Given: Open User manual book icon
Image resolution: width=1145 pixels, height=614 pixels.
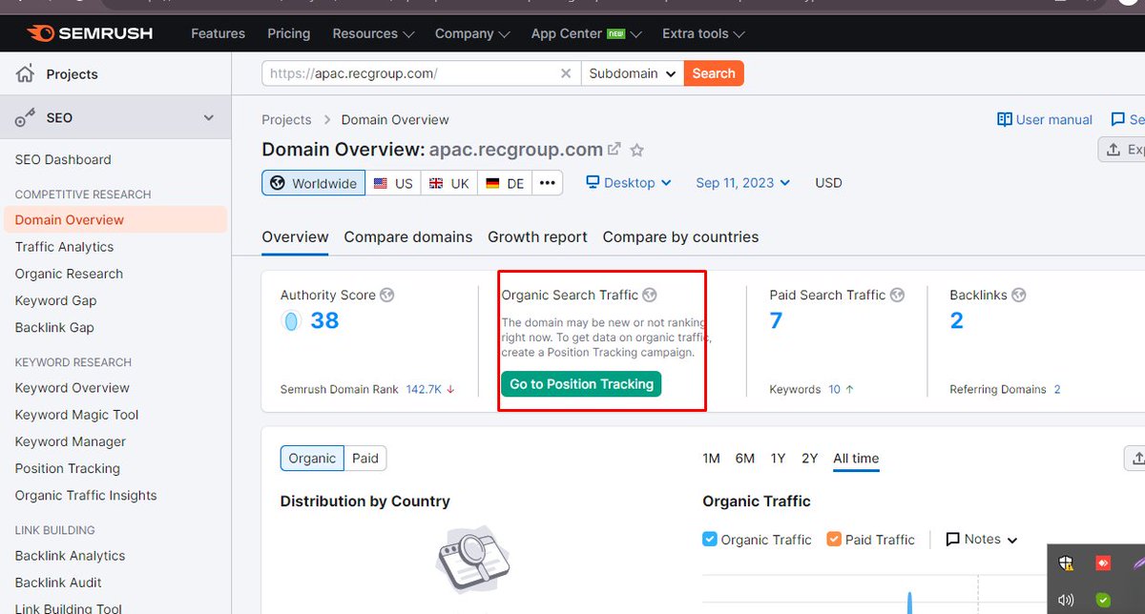Looking at the screenshot, I should pyautogui.click(x=1005, y=119).
